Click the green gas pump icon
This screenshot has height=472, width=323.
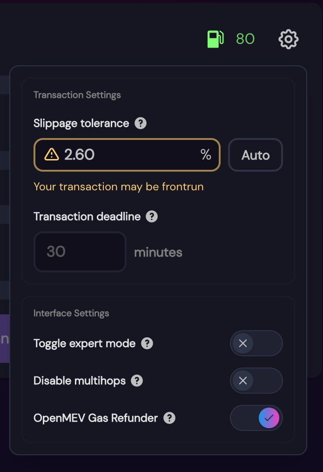[215, 39]
